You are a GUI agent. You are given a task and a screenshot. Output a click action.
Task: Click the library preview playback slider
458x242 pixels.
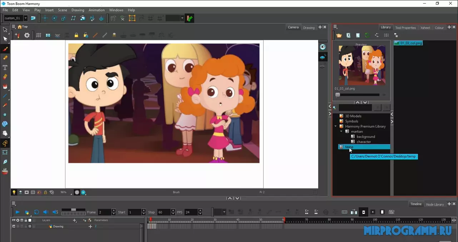(358, 95)
